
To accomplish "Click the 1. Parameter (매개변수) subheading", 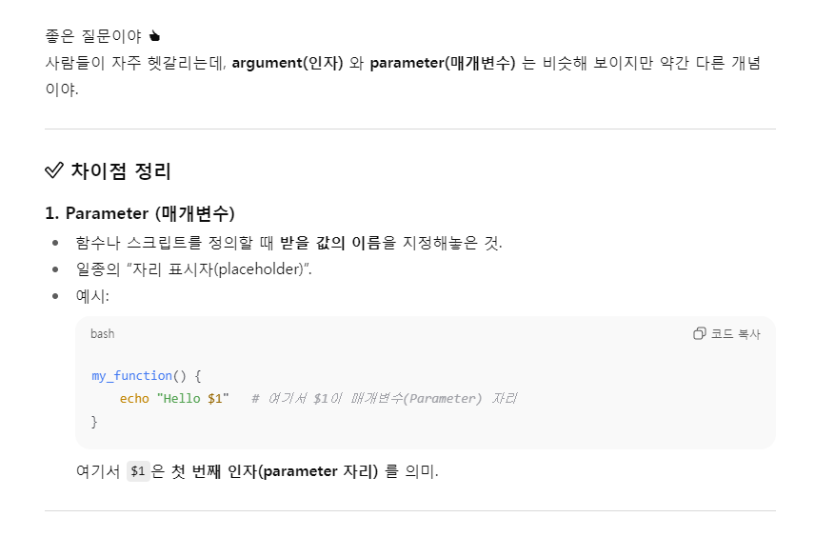I will (140, 213).
